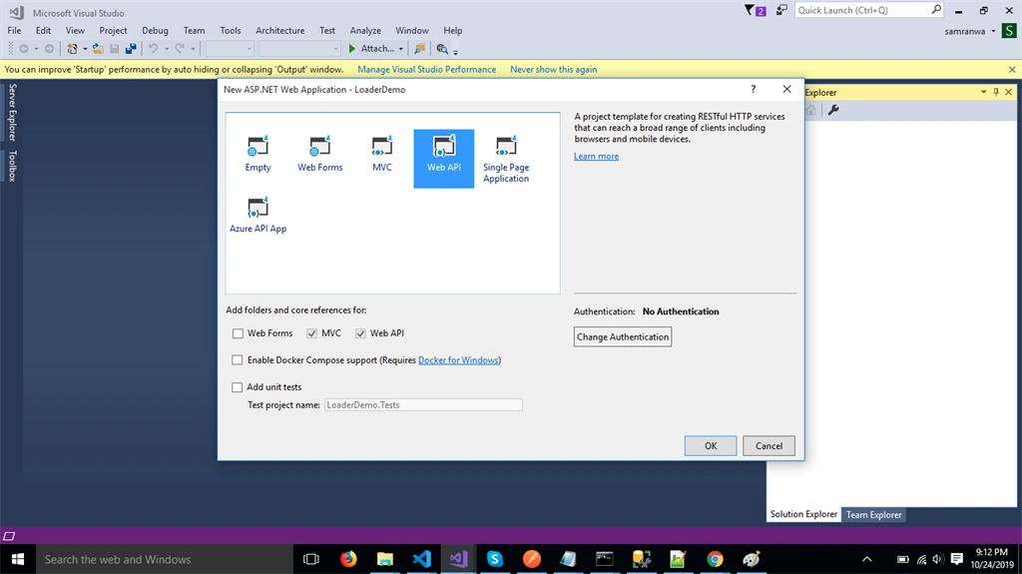
Task: Click the Undo toolbar icon
Action: click(153, 49)
